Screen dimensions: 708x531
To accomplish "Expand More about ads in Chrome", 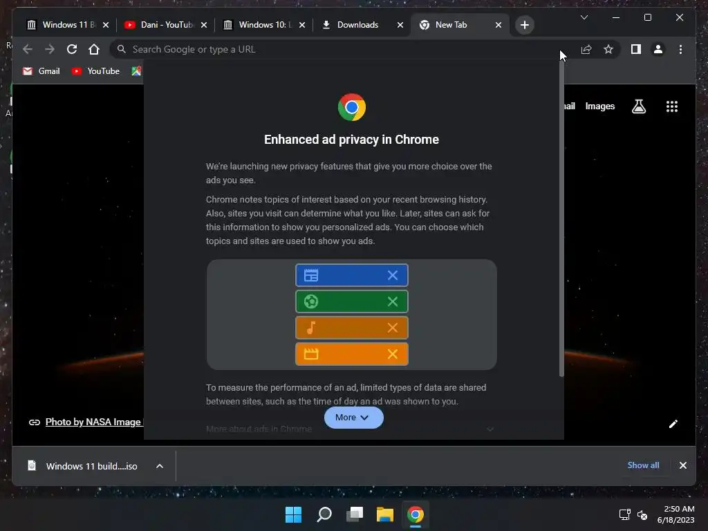I will click(x=349, y=429).
